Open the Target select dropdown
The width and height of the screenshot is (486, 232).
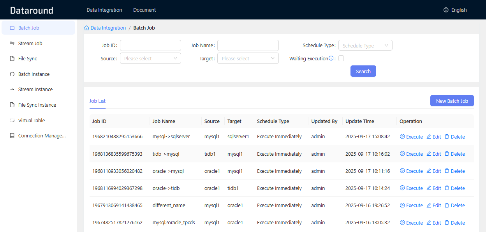click(x=248, y=58)
